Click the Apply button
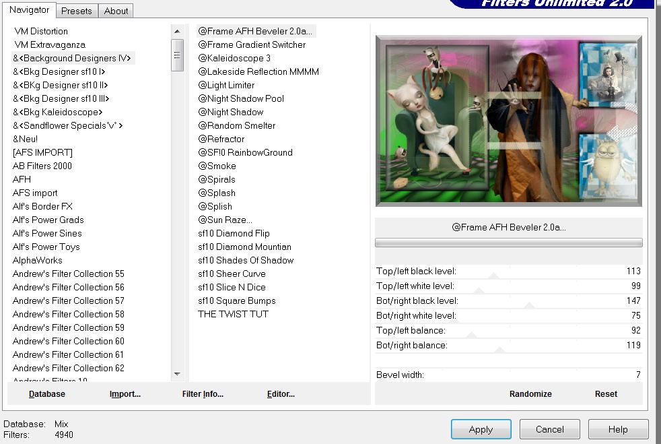 pos(481,429)
